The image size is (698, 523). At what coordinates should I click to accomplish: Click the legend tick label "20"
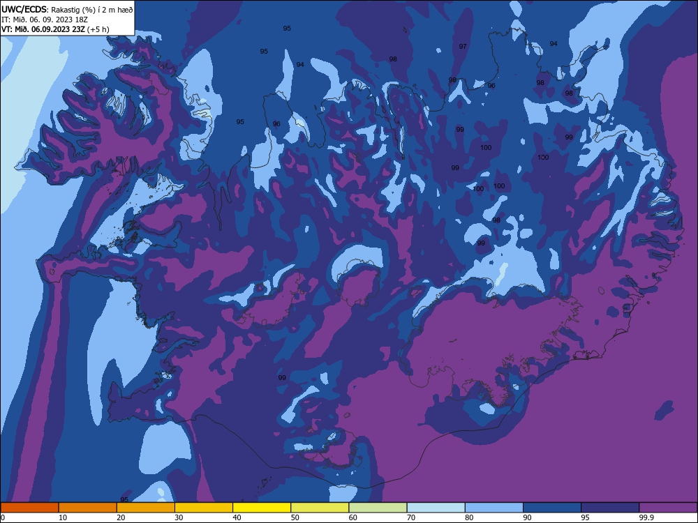[121, 517]
